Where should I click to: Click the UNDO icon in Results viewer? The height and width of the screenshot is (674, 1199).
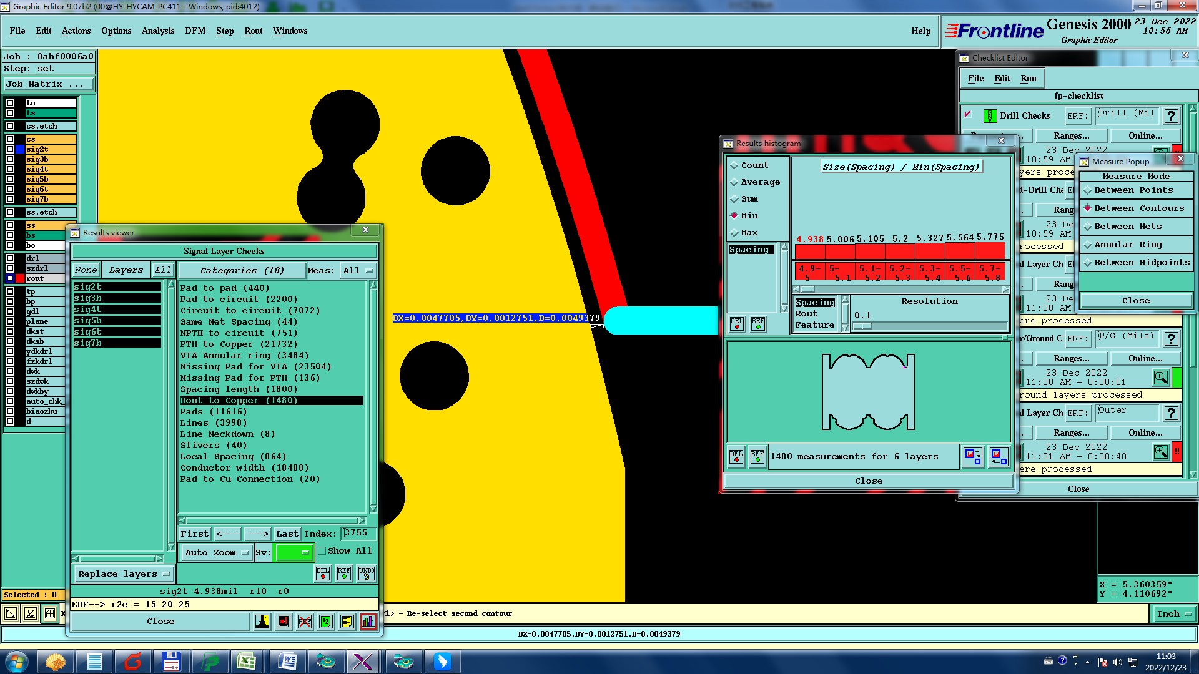[x=367, y=573]
